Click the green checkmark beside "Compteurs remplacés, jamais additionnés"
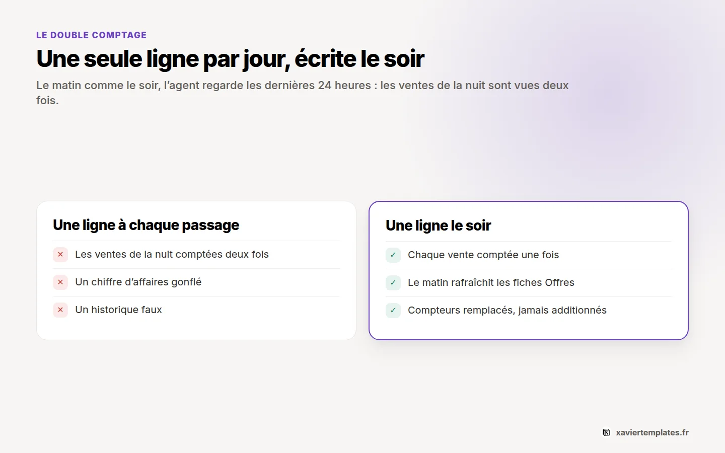This screenshot has height=453, width=725. [393, 311]
